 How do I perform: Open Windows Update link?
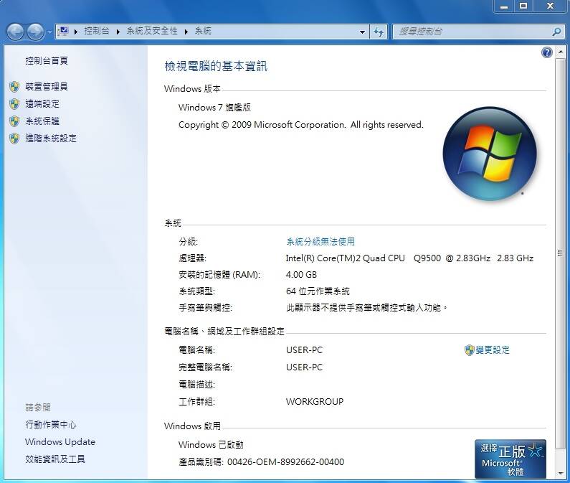(60, 442)
